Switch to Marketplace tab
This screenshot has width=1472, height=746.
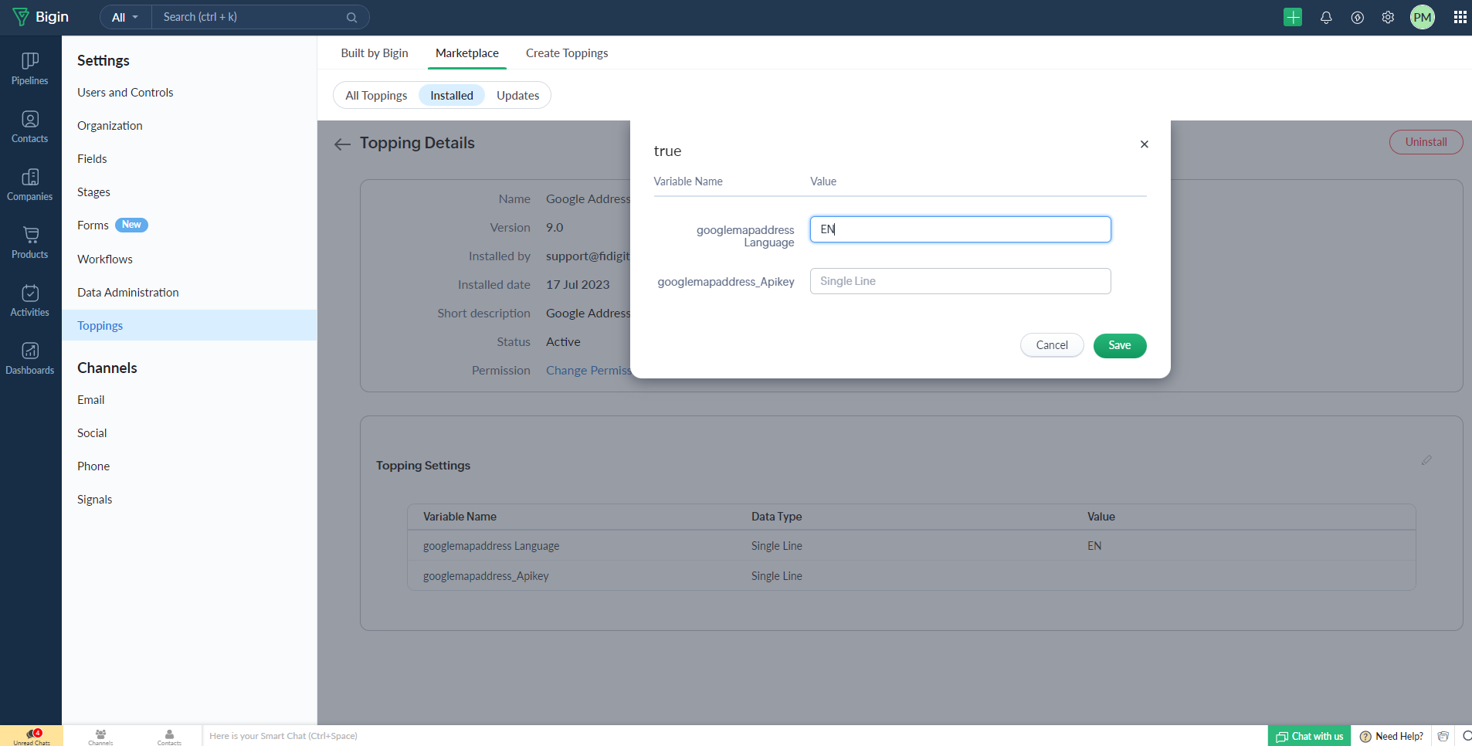point(467,53)
